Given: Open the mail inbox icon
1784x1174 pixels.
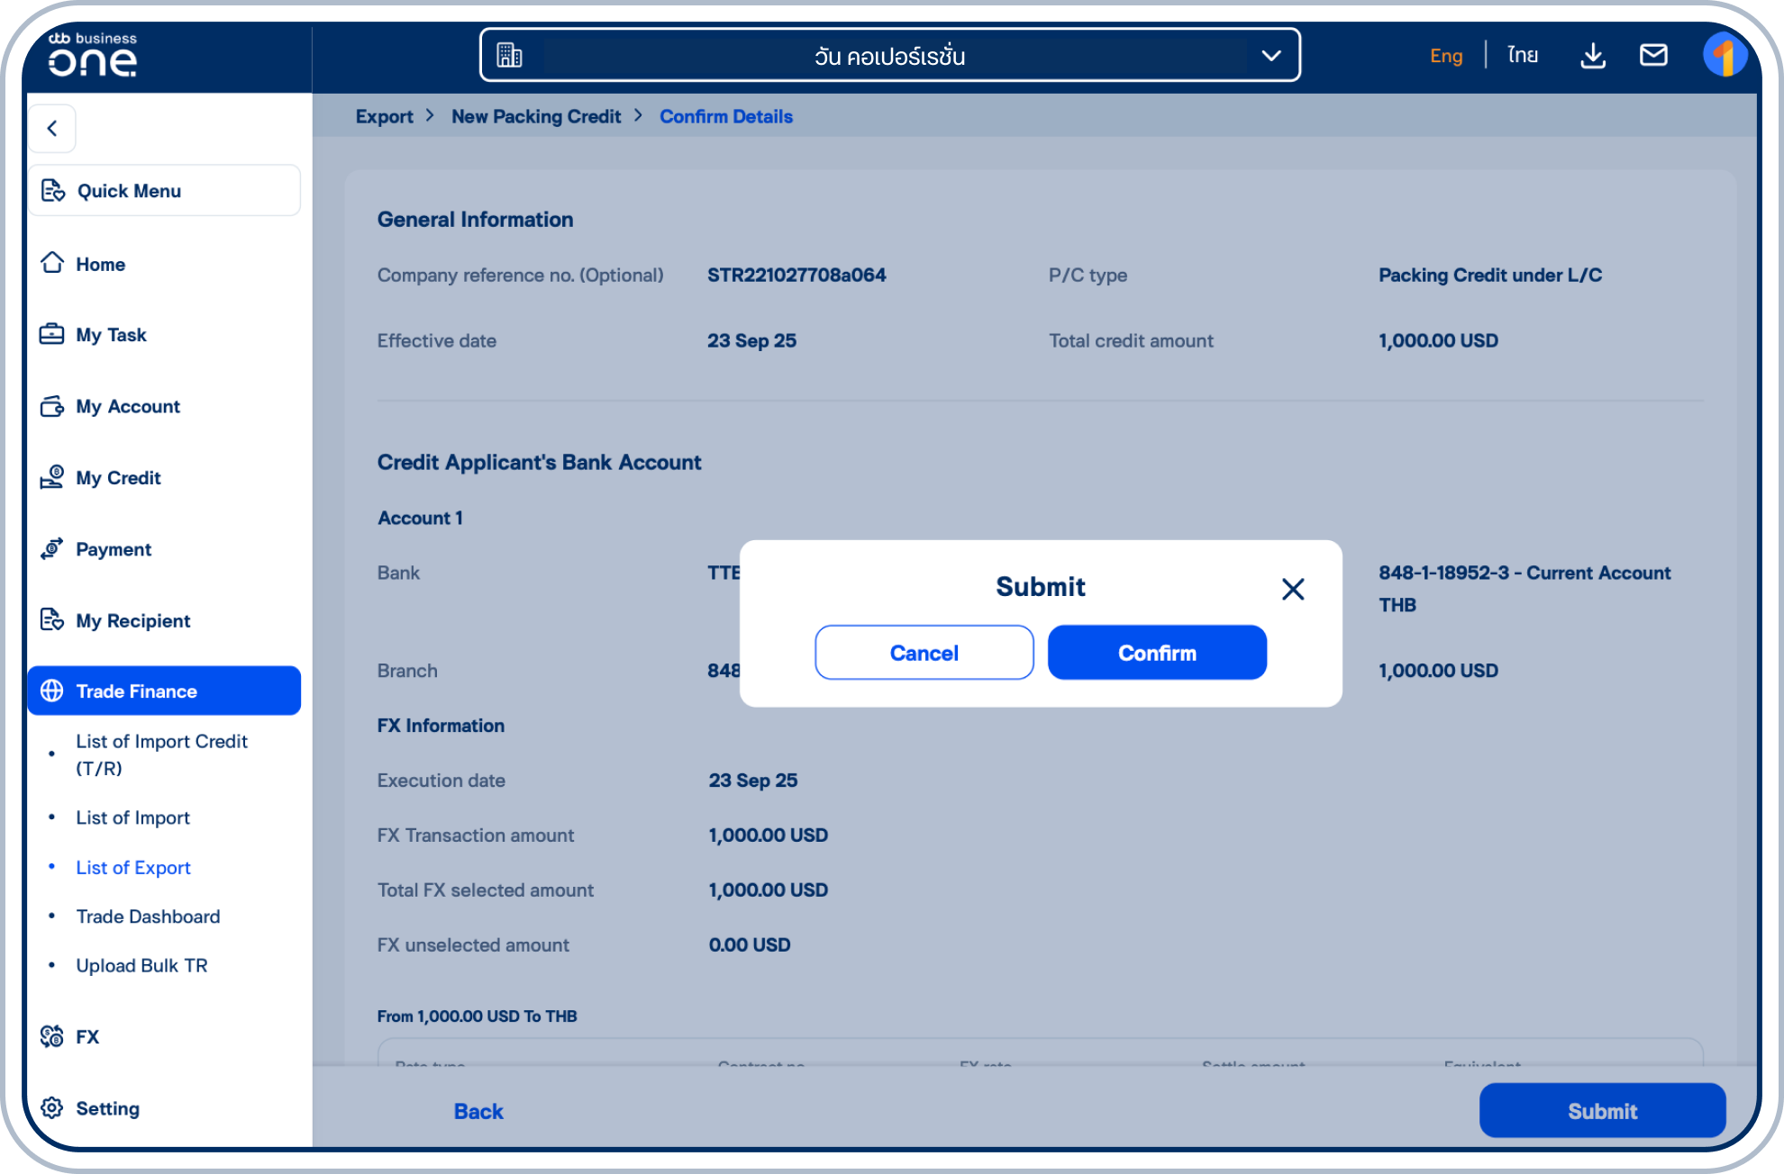Looking at the screenshot, I should coord(1652,56).
